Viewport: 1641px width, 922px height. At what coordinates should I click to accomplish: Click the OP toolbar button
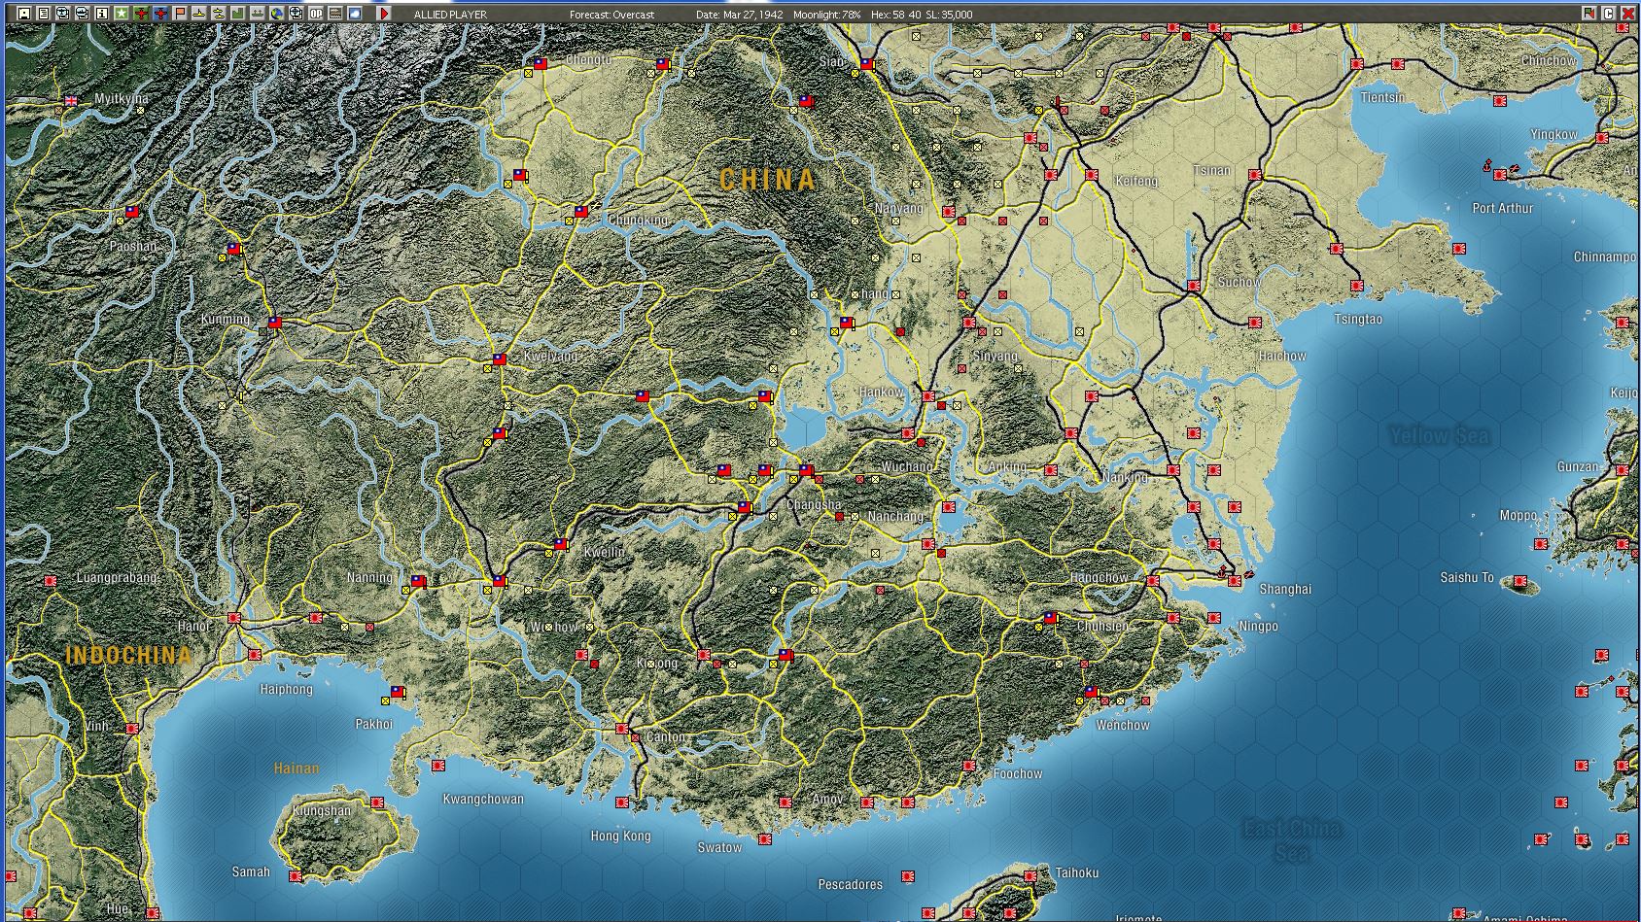316,14
